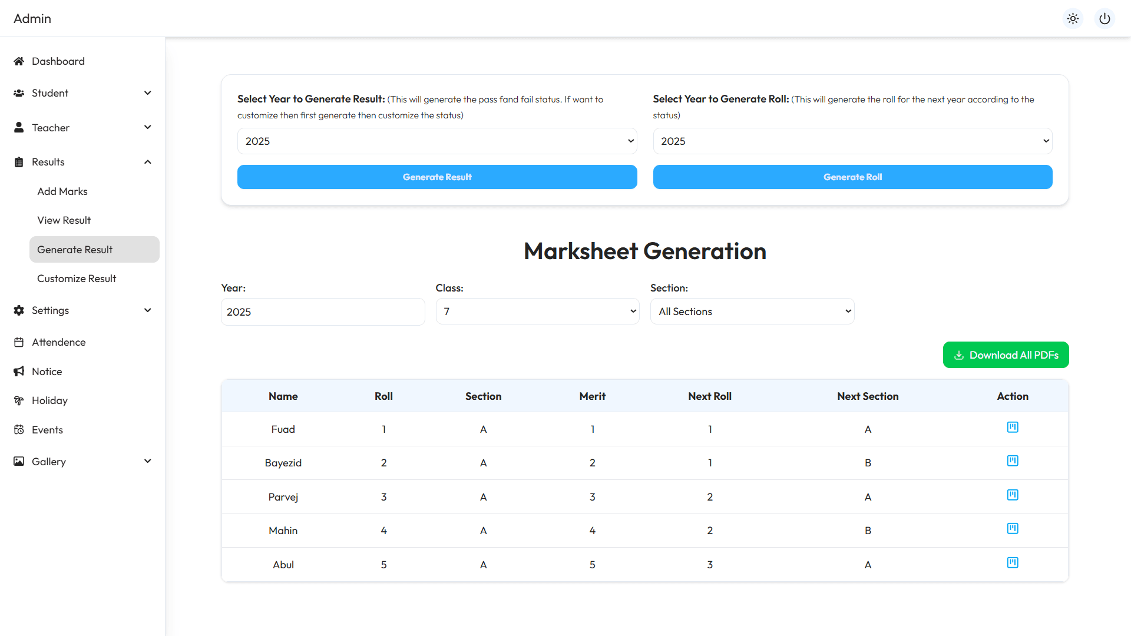Click the Results clipboard icon
Screen dimensions: 1131x636
point(19,162)
